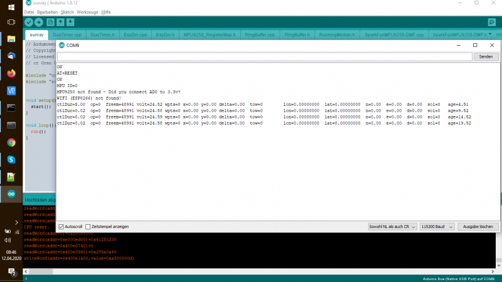
Task: Switch to the RingBuffer.cpp tab
Action: pos(260,34)
